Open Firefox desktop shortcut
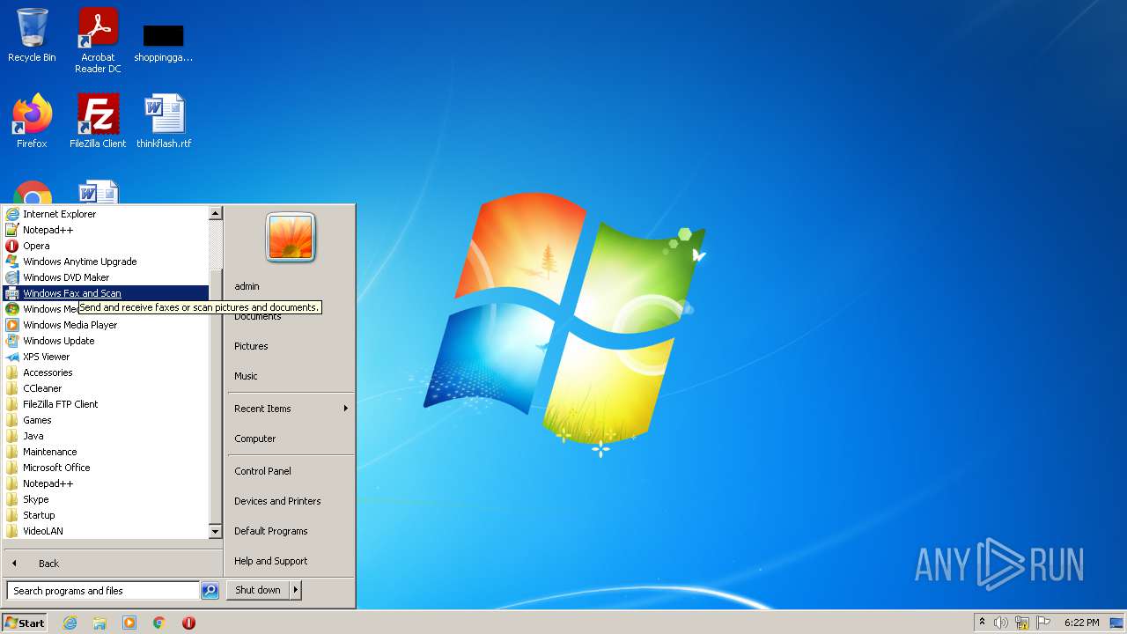The height and width of the screenshot is (634, 1127). (x=32, y=121)
